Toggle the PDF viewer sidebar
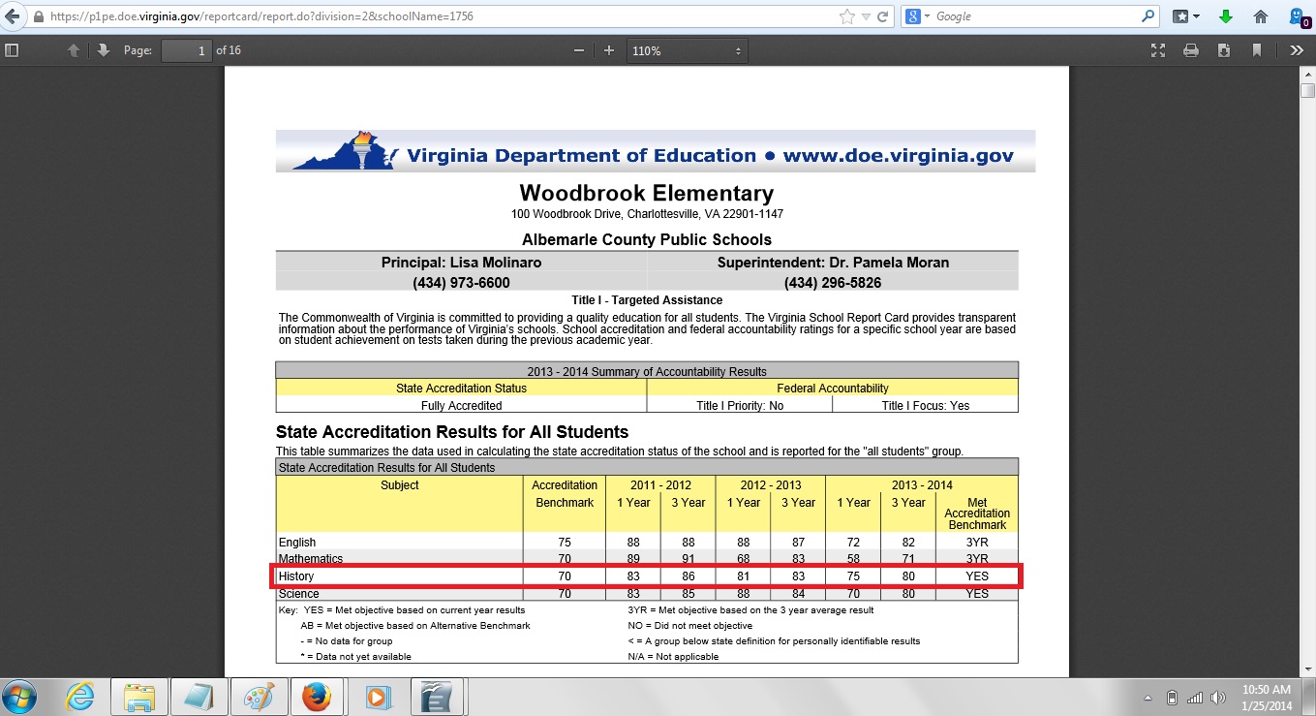This screenshot has width=1316, height=716. click(12, 50)
